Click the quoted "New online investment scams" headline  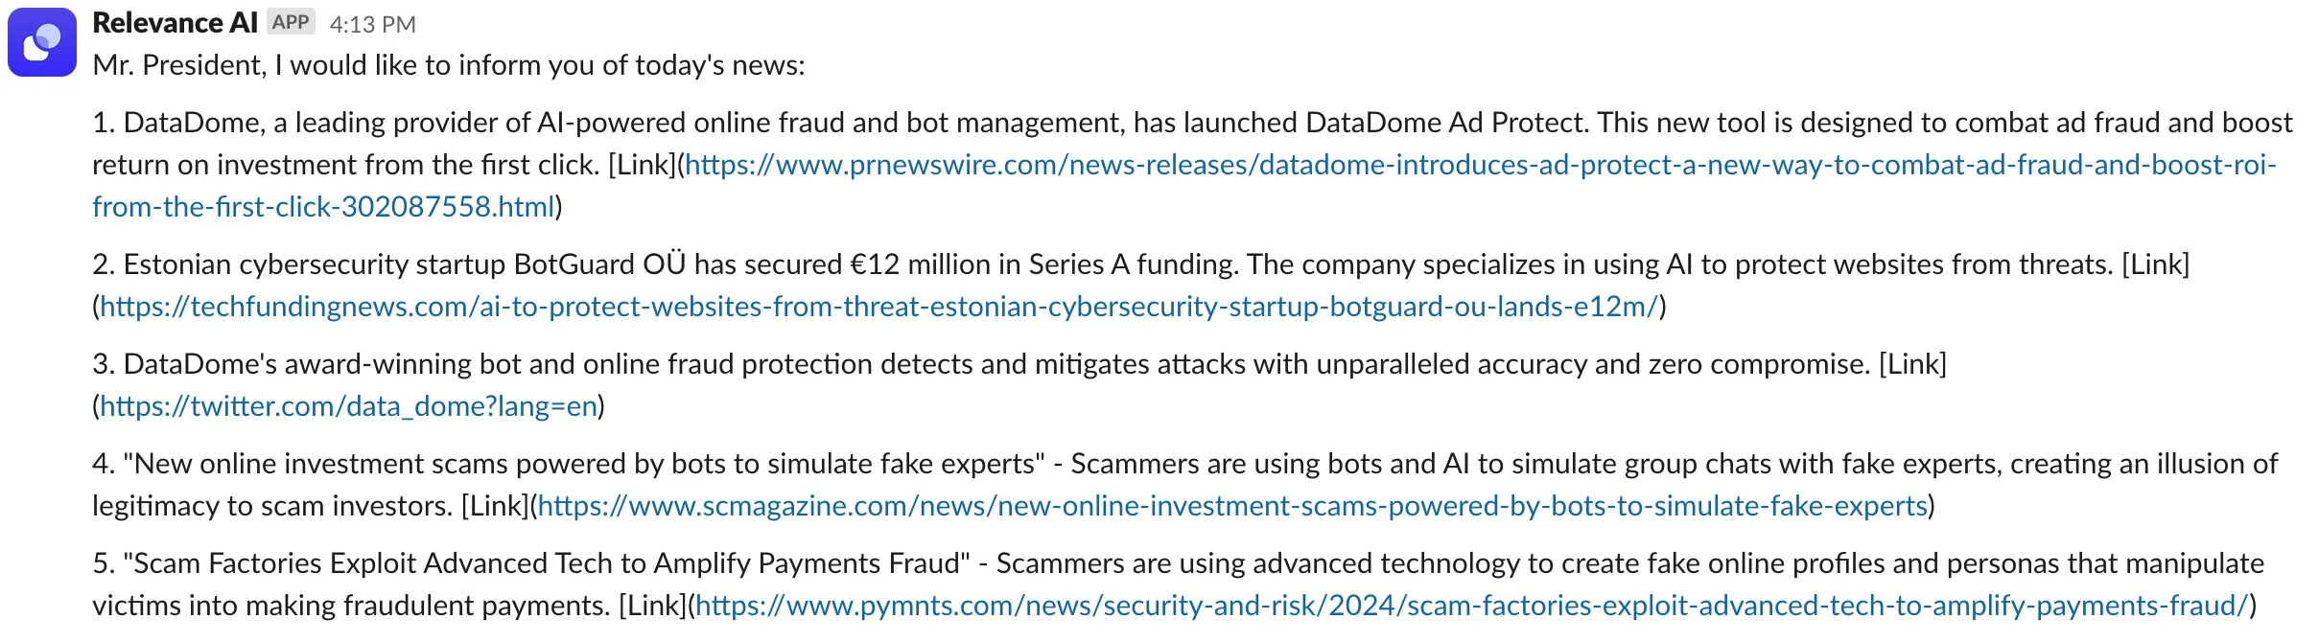point(585,464)
